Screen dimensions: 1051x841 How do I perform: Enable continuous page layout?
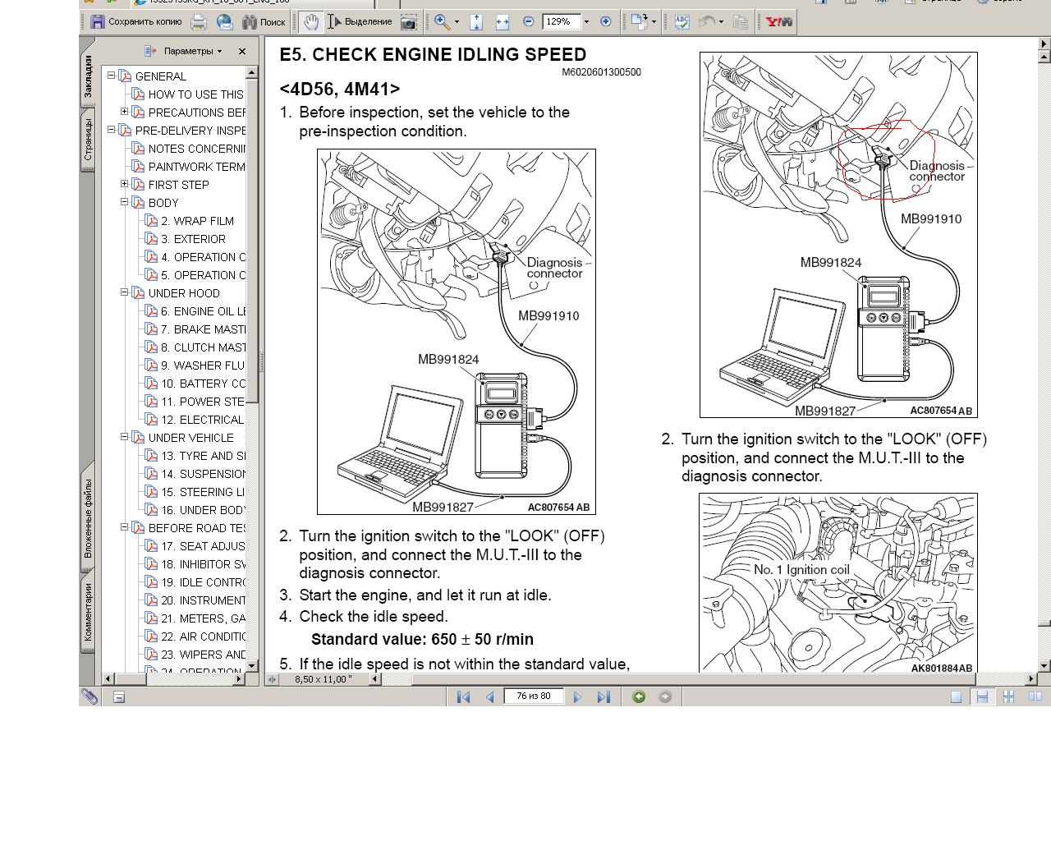tap(981, 697)
